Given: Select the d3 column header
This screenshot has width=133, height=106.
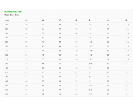Looking at the screenshot, I should pyautogui.click(x=43, y=20).
